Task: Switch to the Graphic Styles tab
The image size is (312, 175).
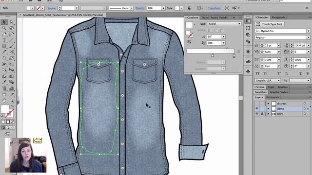Action: (278, 92)
